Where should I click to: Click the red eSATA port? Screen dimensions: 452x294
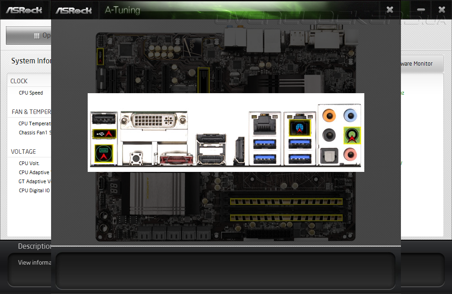coord(176,159)
